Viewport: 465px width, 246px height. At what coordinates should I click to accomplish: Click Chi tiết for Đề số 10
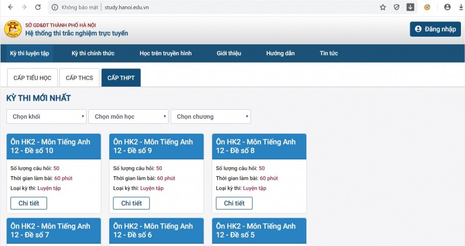pos(28,203)
